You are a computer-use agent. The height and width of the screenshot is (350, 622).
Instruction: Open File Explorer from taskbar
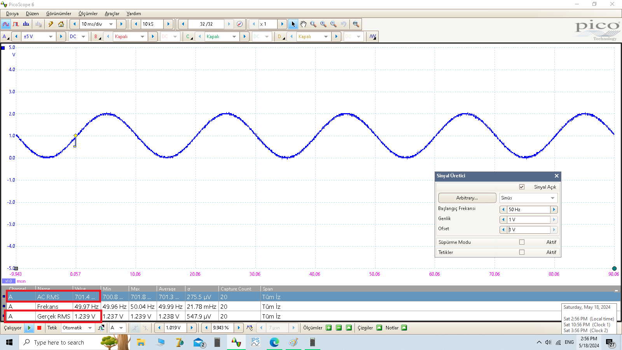(141, 342)
